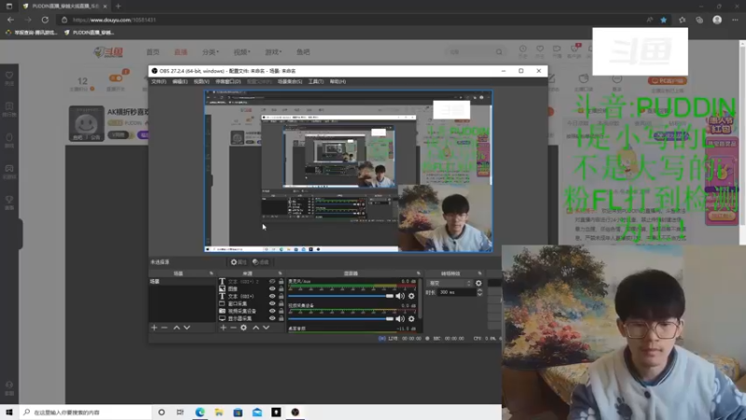Toggle lock on 显示器采集 source
The width and height of the screenshot is (746, 420).
(281, 318)
